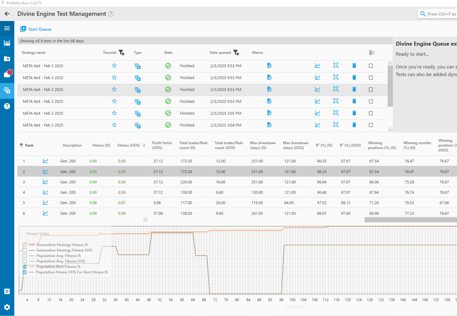Click the back arrow in header
Viewport: 457px width, 316px height.
(x=7, y=14)
